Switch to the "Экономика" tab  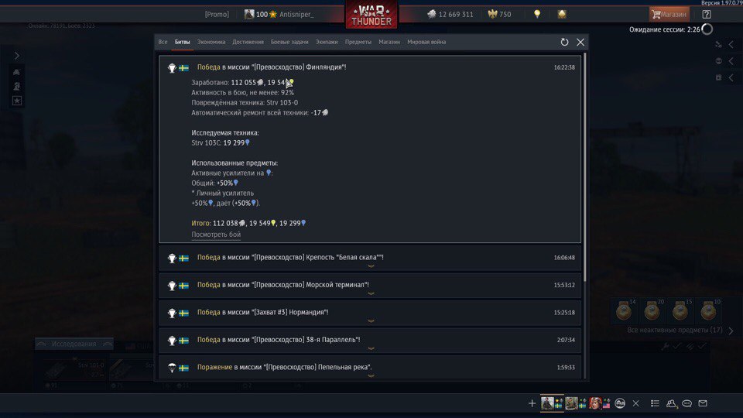(211, 42)
